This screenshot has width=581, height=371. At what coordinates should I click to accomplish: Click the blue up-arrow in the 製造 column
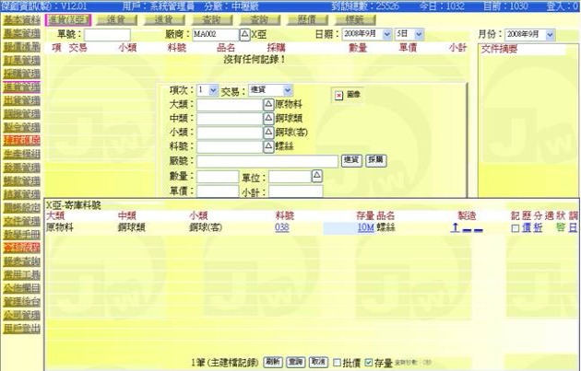click(x=455, y=227)
